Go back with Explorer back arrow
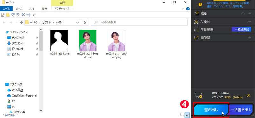 tap(4, 23)
